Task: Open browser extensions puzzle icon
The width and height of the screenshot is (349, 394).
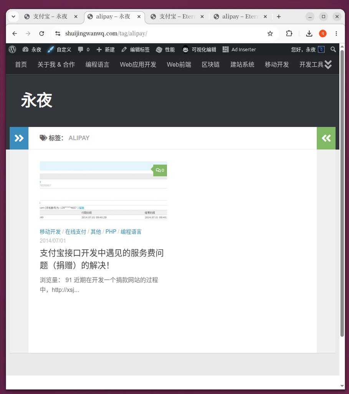Action: pyautogui.click(x=289, y=33)
